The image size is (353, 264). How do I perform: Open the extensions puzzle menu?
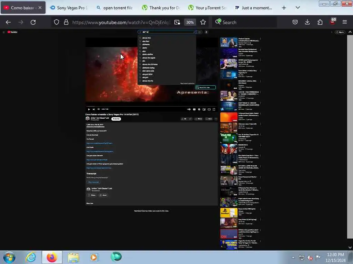click(x=320, y=22)
